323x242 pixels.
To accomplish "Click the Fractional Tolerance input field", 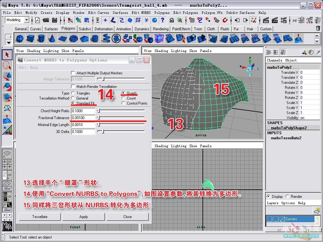I will point(83,118).
